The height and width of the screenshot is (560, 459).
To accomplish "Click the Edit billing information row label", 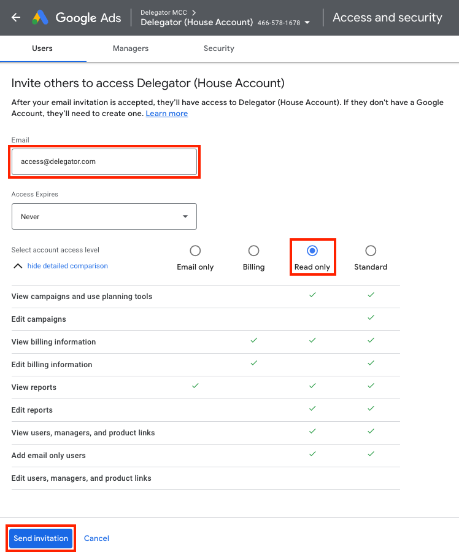I will point(52,365).
